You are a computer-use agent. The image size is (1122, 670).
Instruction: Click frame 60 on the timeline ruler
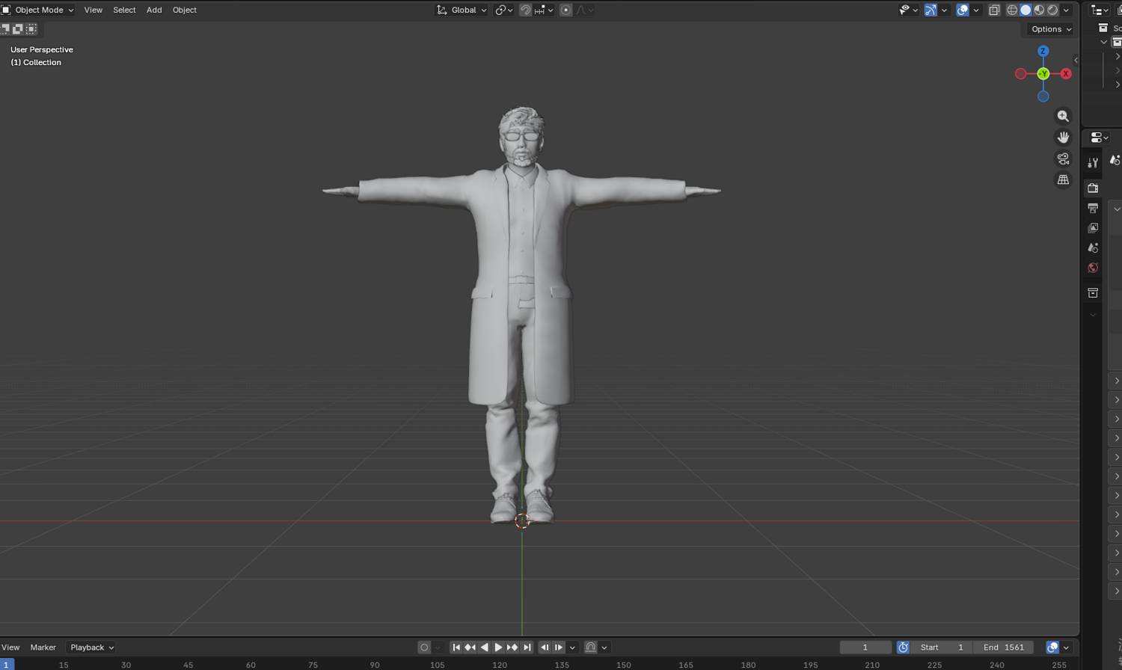(x=251, y=665)
